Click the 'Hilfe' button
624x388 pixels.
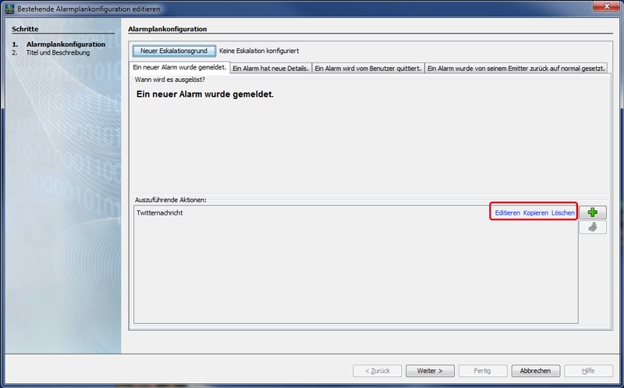point(588,371)
